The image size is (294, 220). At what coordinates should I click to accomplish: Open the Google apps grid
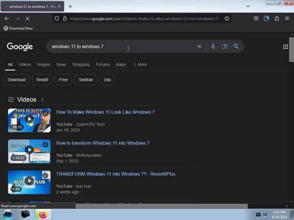[x=286, y=47]
